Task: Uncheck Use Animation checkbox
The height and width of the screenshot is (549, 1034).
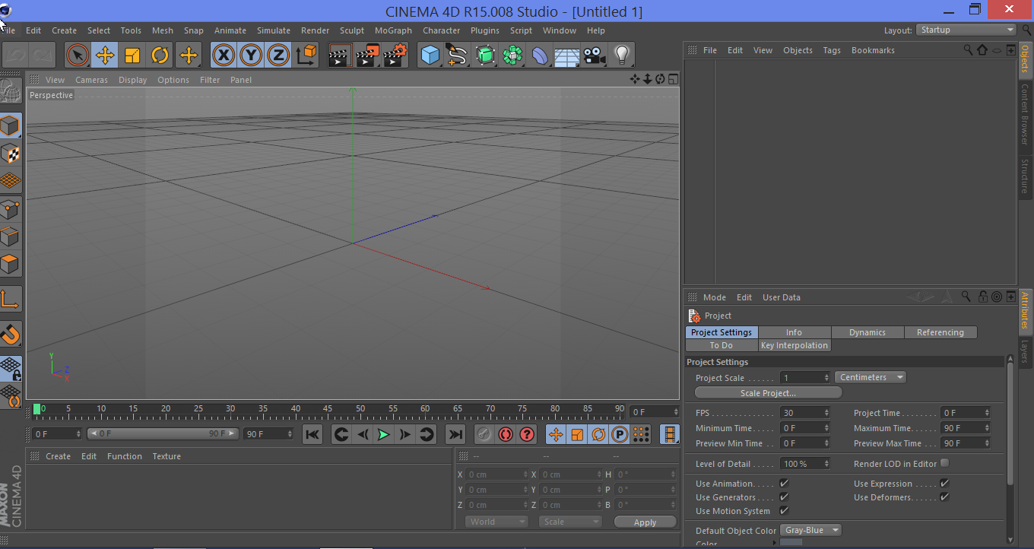Action: (x=784, y=484)
